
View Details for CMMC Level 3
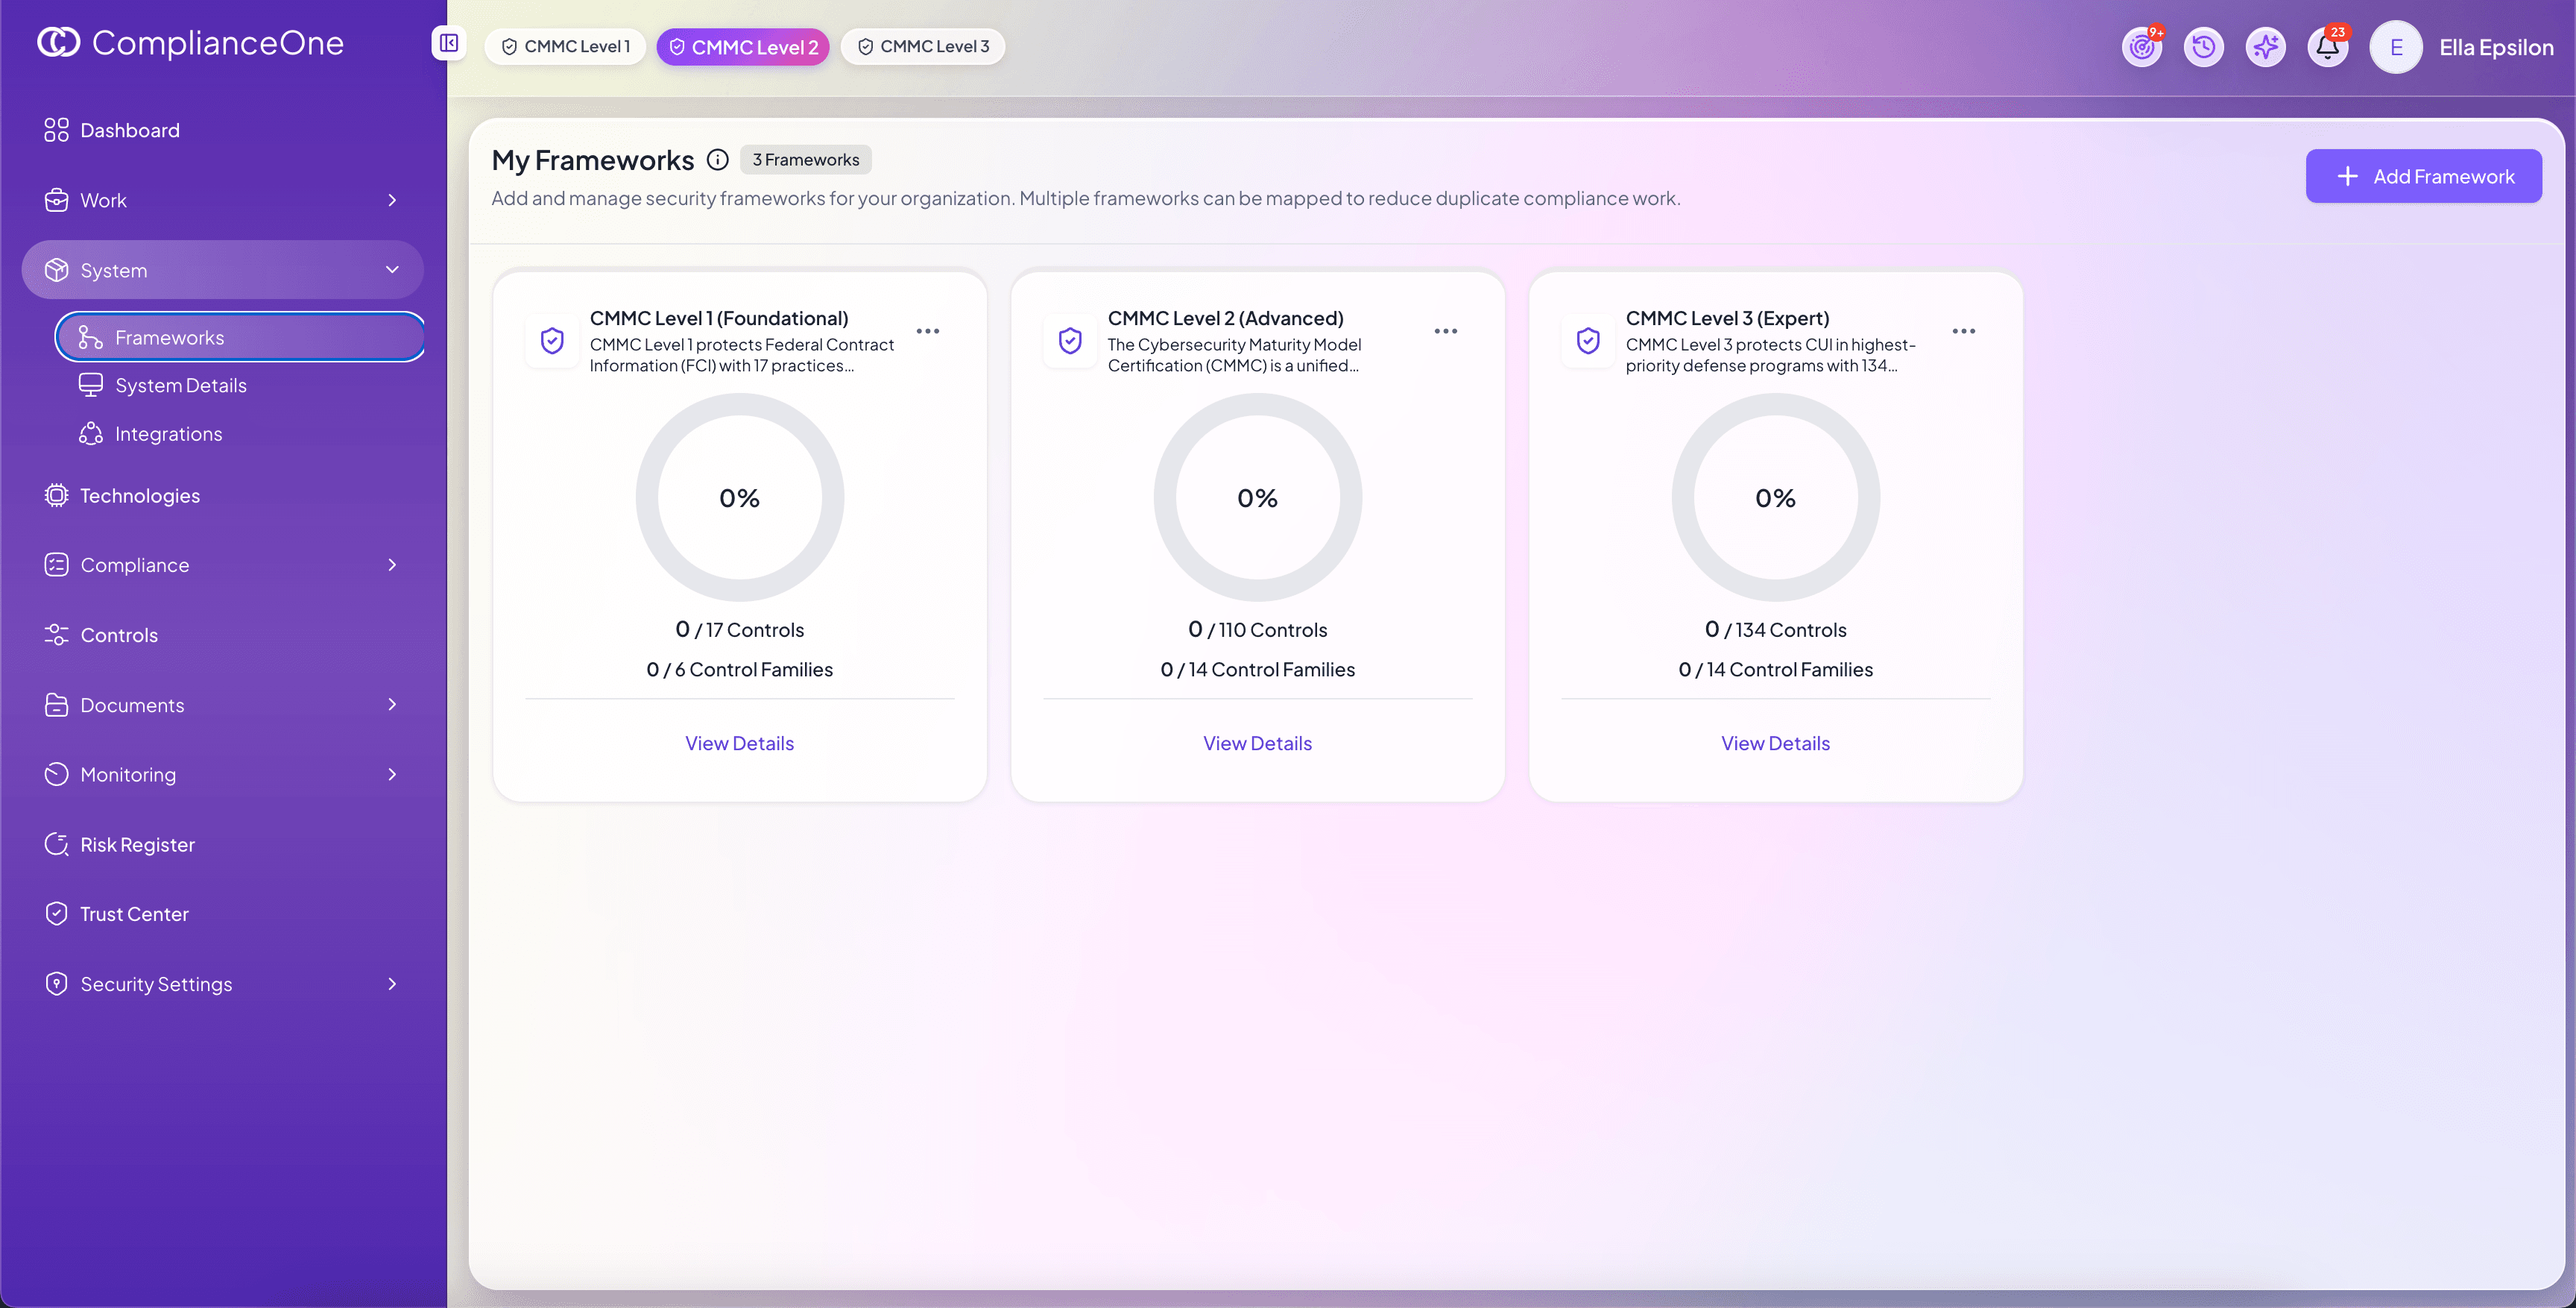point(1775,743)
